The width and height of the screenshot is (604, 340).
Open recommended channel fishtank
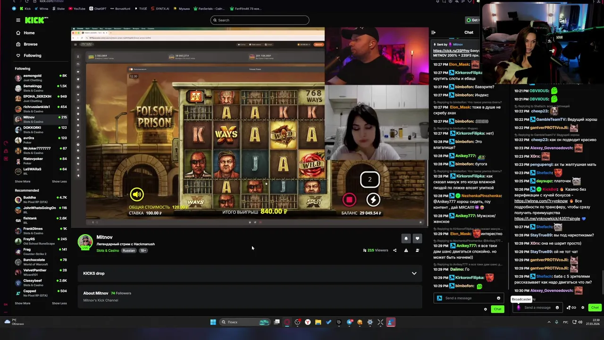pos(41,220)
